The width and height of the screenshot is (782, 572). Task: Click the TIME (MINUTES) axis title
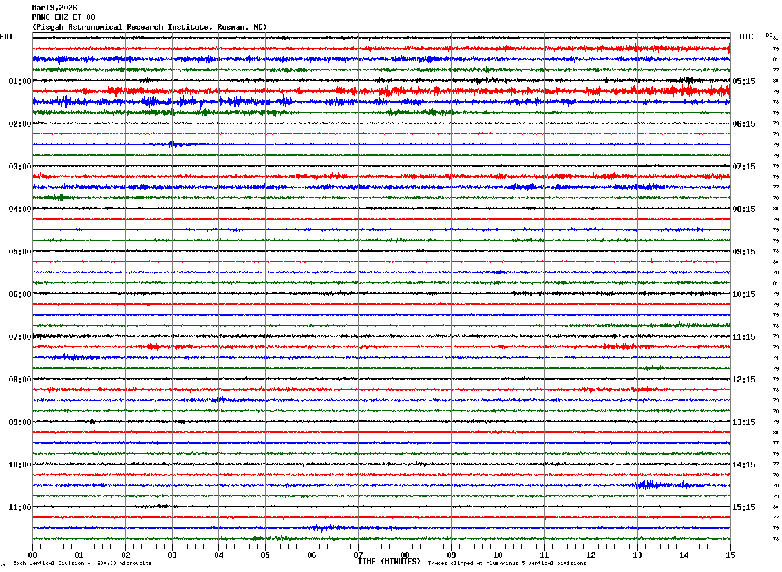[x=389, y=562]
